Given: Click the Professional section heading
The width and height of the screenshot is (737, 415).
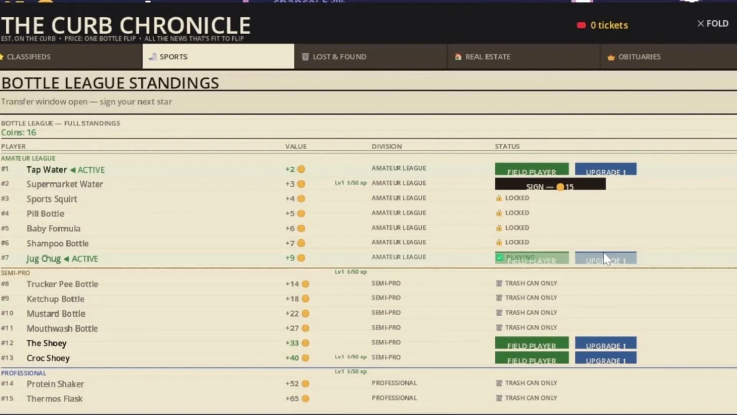Looking at the screenshot, I should 23,373.
